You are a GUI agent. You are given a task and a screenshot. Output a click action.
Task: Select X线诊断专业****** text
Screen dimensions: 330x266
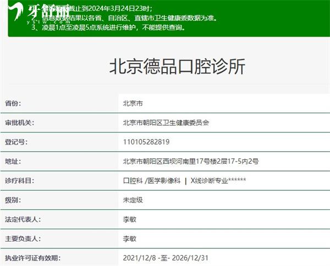click(x=218, y=181)
